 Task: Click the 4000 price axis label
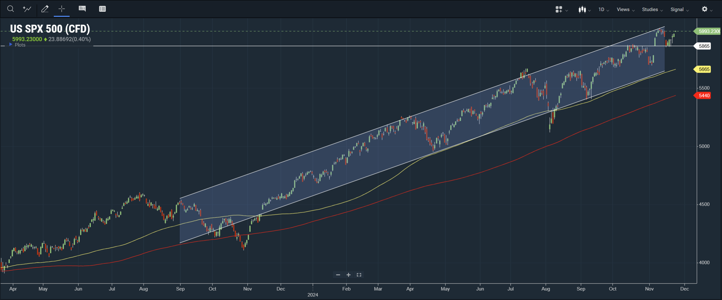pyautogui.click(x=704, y=262)
